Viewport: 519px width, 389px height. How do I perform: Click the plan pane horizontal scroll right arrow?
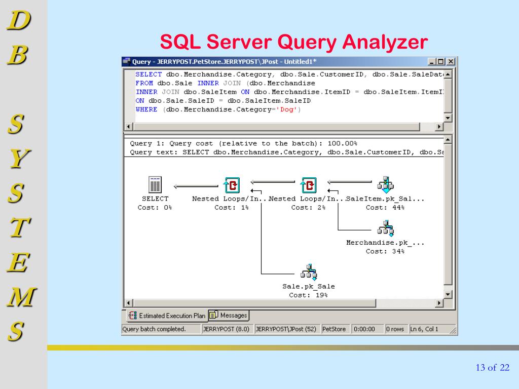click(x=439, y=303)
